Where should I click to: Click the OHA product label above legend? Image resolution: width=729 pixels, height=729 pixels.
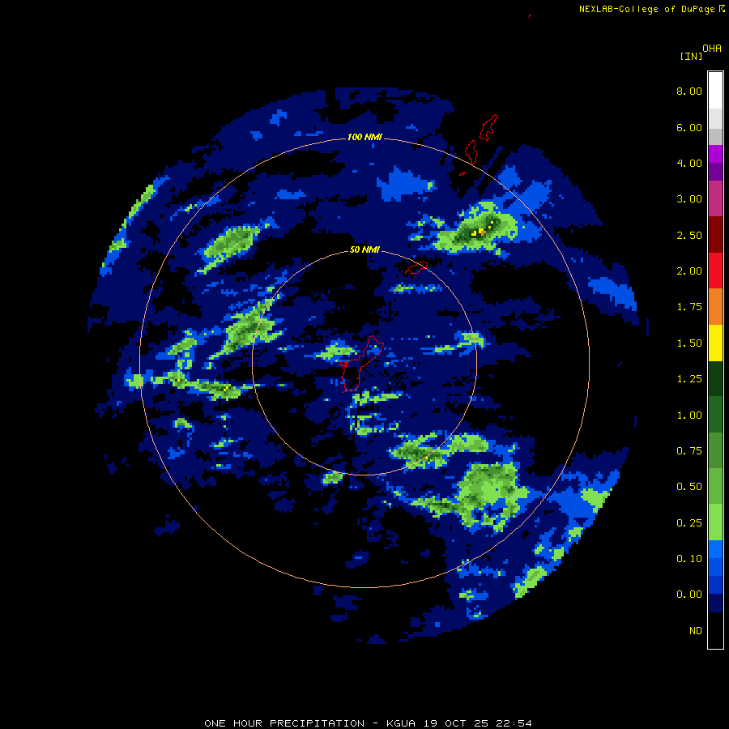click(712, 48)
